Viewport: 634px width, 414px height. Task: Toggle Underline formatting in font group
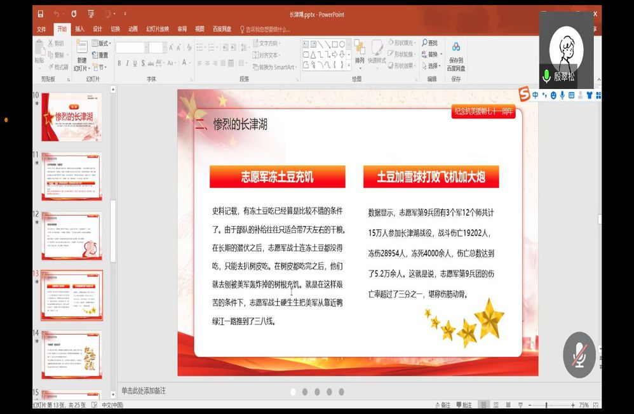click(x=136, y=63)
